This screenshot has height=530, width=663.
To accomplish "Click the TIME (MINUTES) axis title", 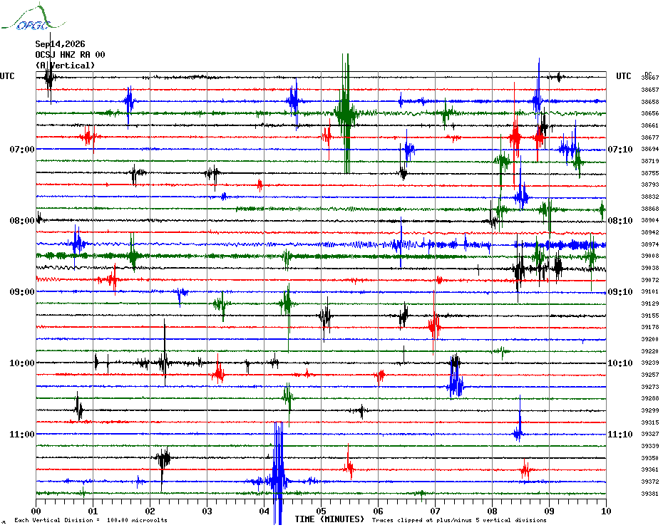I will click(329, 519).
